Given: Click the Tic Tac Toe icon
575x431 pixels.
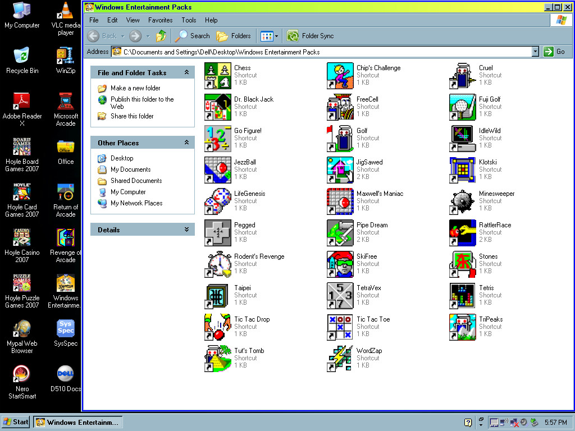Looking at the screenshot, I should tap(340, 327).
